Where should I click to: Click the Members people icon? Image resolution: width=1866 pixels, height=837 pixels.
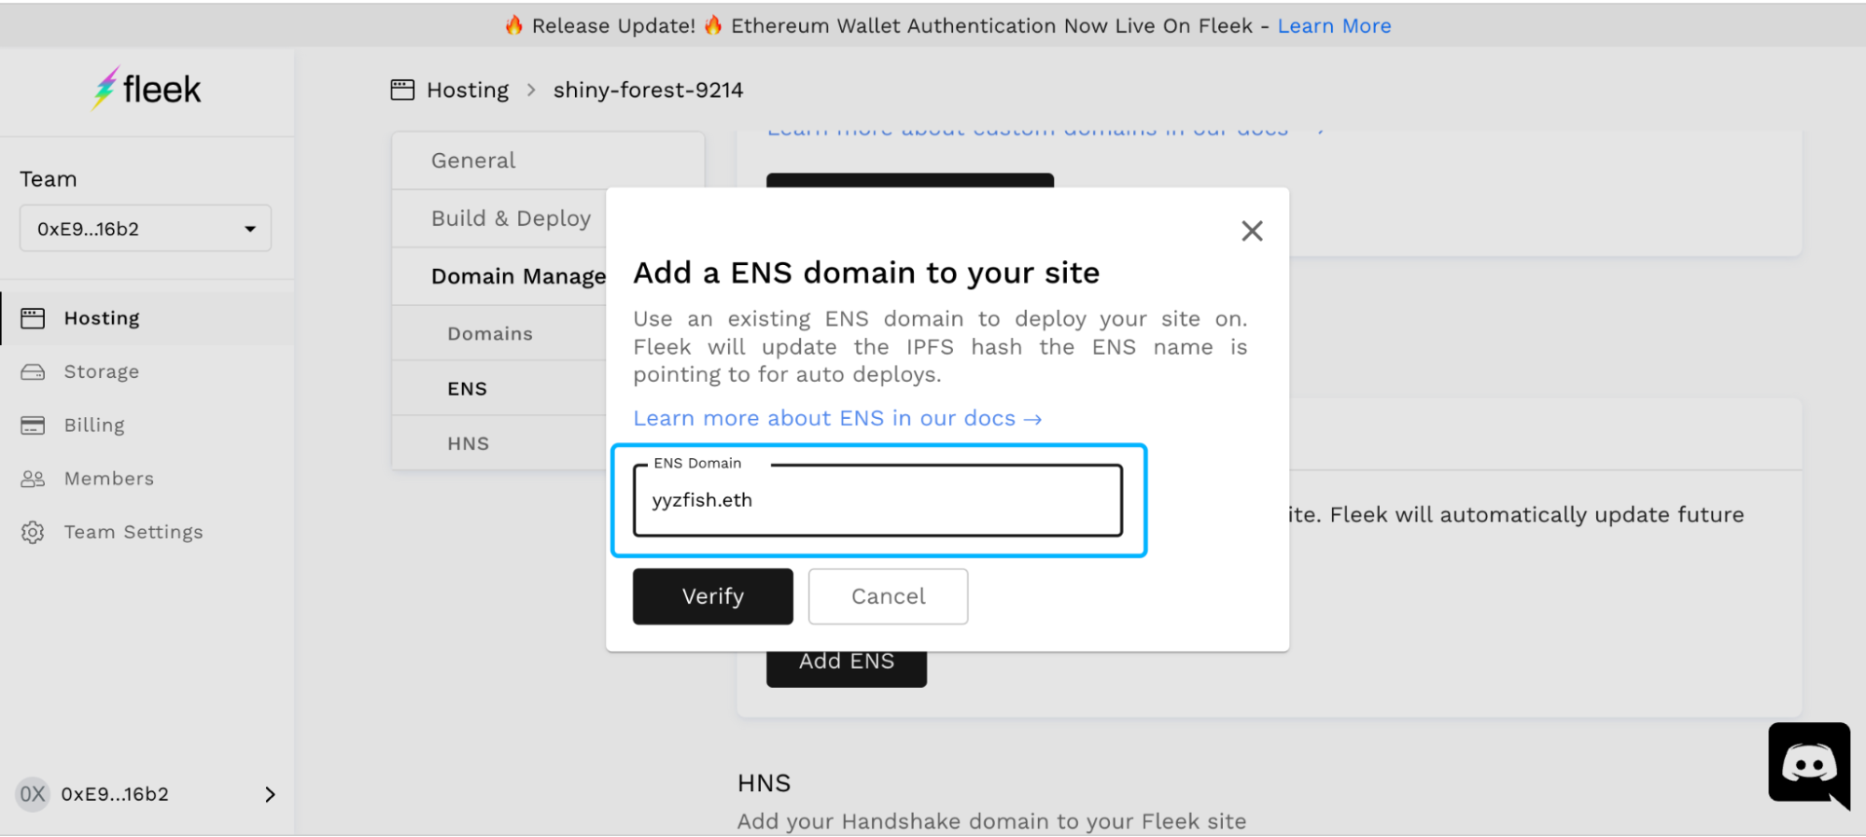pyautogui.click(x=33, y=479)
